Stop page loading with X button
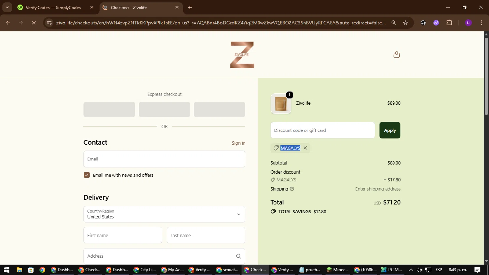Screen dimensions: 489x275 (34, 23)
